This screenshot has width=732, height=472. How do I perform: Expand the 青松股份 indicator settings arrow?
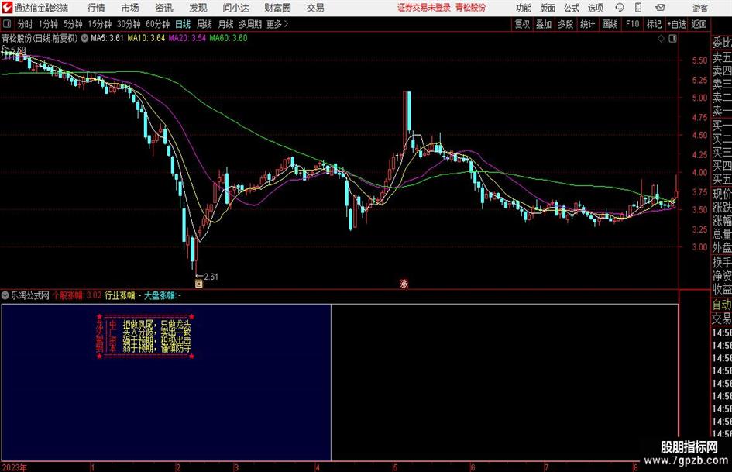pyautogui.click(x=84, y=38)
